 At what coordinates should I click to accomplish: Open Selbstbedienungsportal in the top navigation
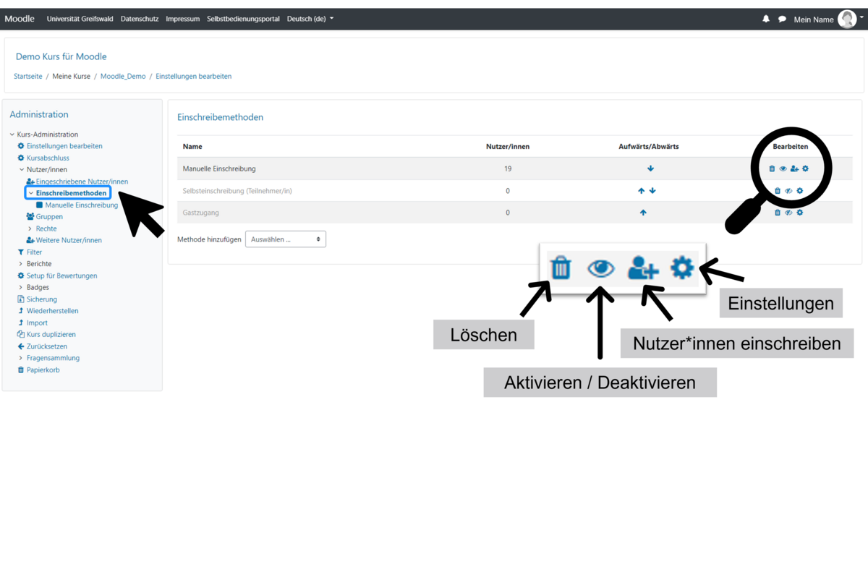pyautogui.click(x=243, y=19)
